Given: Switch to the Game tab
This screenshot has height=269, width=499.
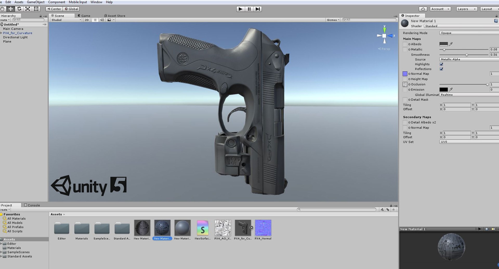Looking at the screenshot, I should pos(84,16).
